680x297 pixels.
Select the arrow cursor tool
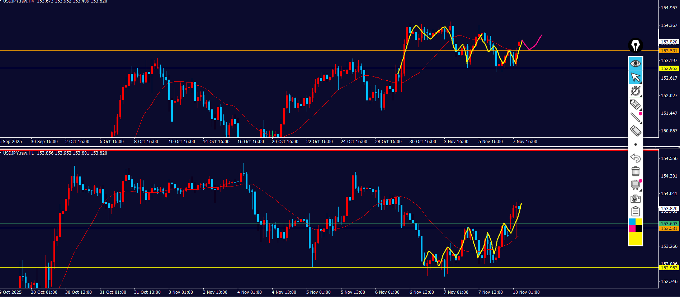[x=636, y=77]
